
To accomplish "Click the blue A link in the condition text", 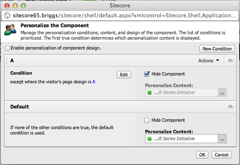I will pos(94,82).
